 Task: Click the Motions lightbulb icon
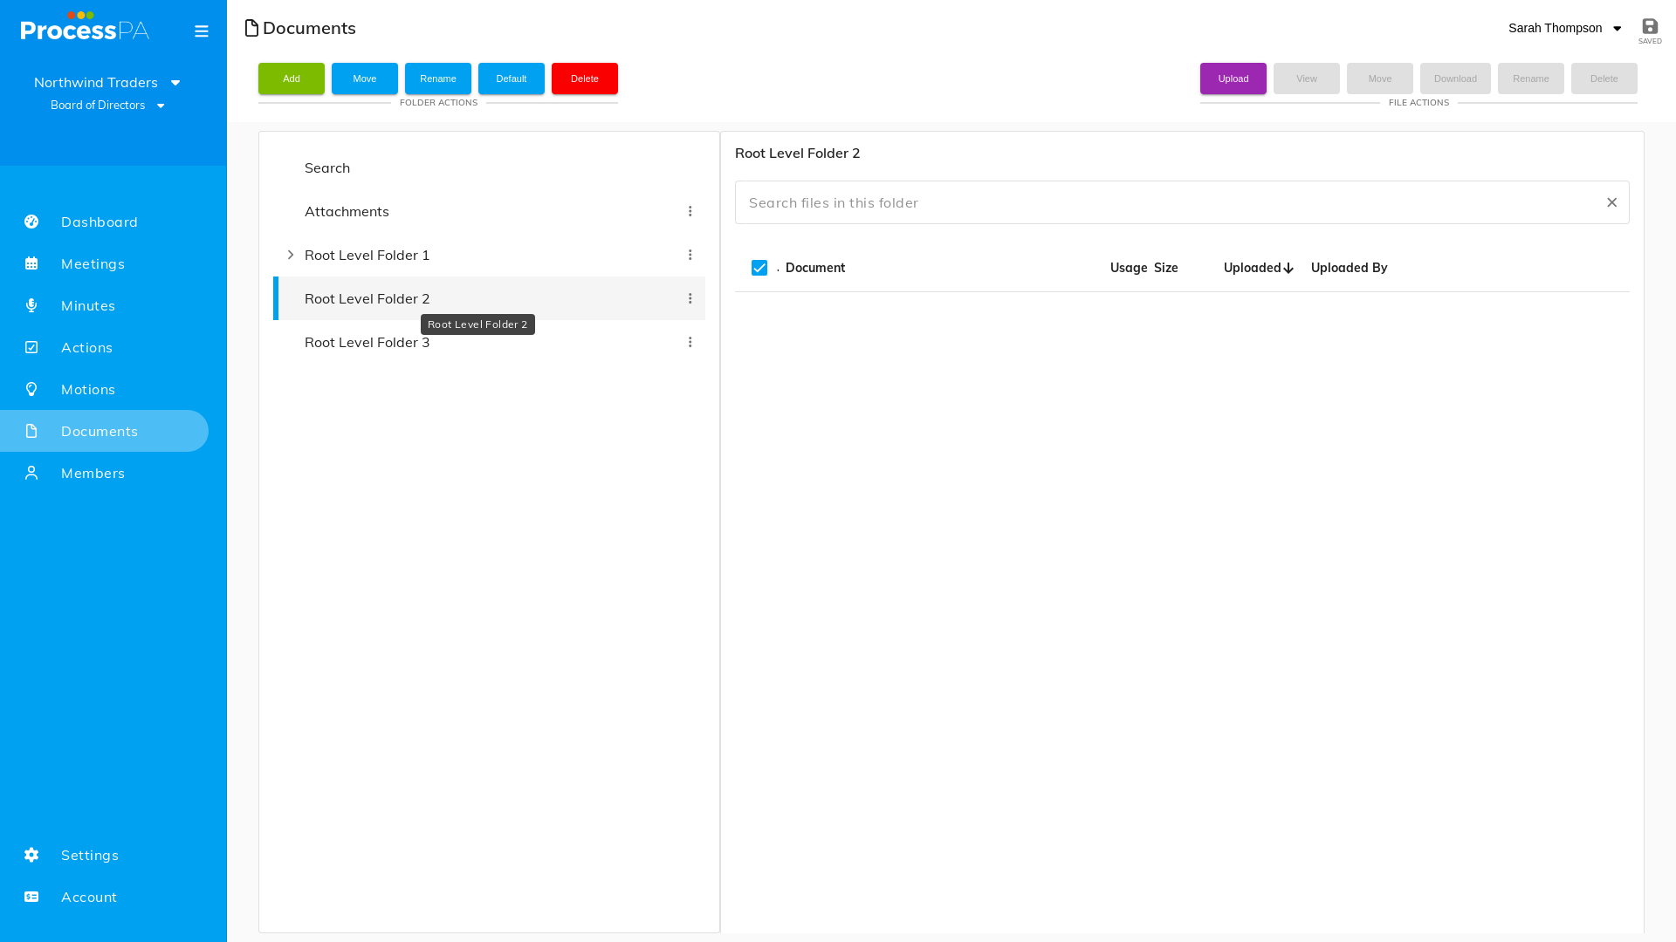31,389
